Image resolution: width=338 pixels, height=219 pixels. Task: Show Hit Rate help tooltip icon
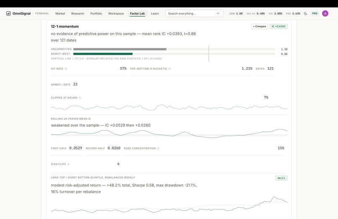tap(66, 69)
